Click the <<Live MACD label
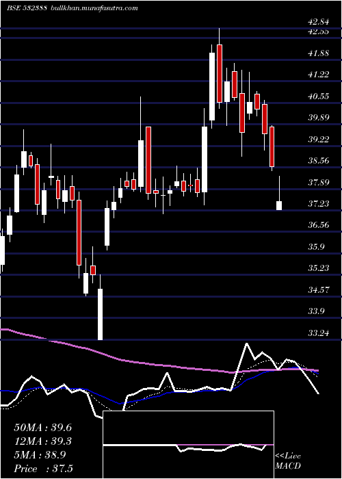This screenshot has height=479, width=342. point(288,461)
